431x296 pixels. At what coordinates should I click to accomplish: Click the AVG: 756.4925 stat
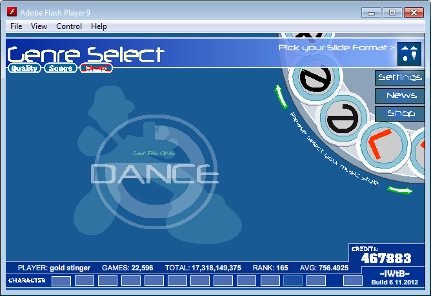point(325,268)
